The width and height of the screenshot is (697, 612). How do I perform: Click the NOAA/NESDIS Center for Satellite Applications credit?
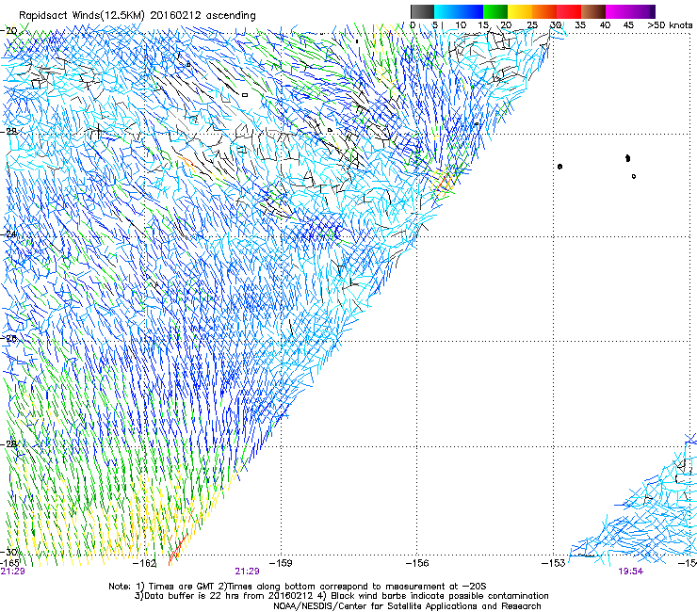pos(407,606)
